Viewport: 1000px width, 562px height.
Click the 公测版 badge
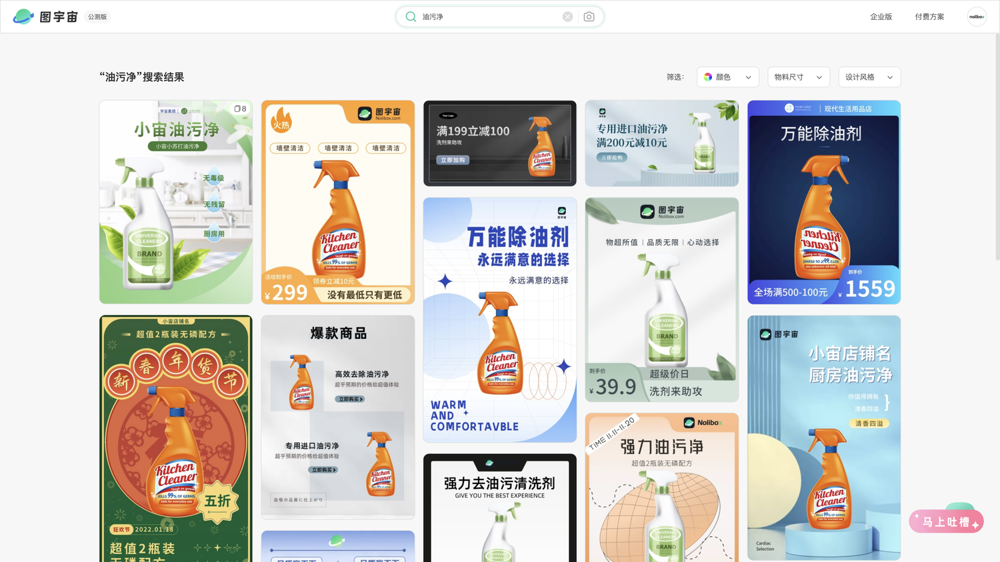(x=97, y=17)
